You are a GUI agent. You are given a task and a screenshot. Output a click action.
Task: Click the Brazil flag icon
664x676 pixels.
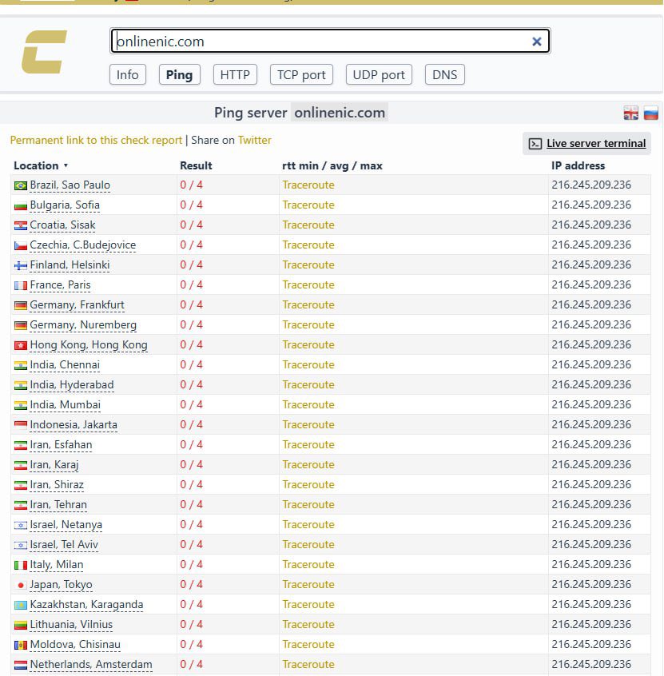click(21, 186)
